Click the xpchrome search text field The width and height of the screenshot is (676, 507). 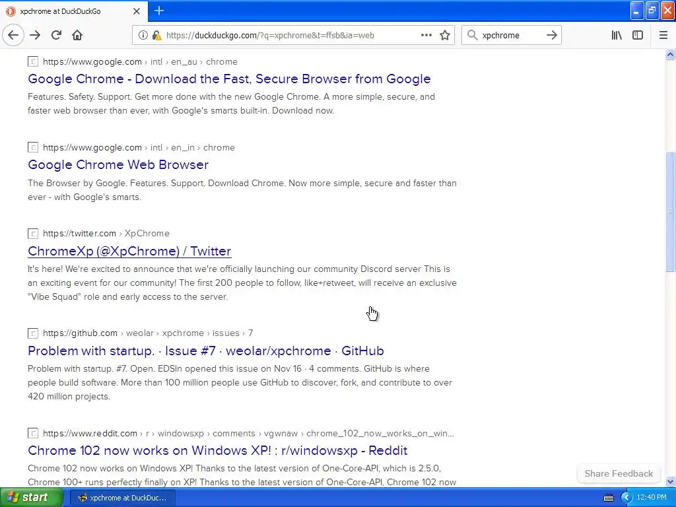click(x=511, y=36)
